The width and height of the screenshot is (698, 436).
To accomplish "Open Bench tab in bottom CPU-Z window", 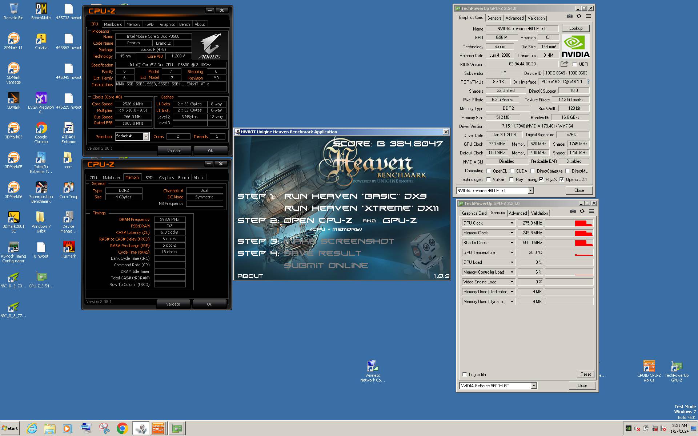I will 183,178.
